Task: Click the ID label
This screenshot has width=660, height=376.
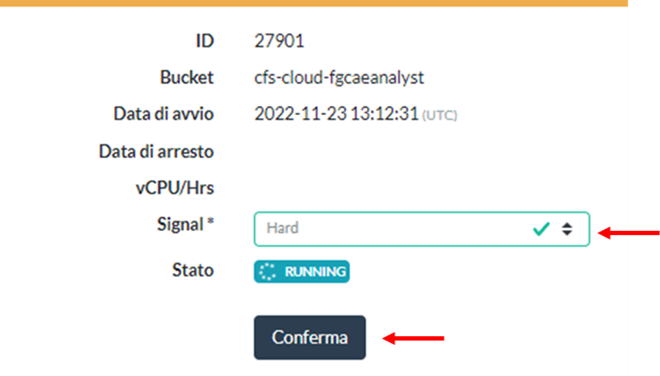Action: click(x=205, y=41)
